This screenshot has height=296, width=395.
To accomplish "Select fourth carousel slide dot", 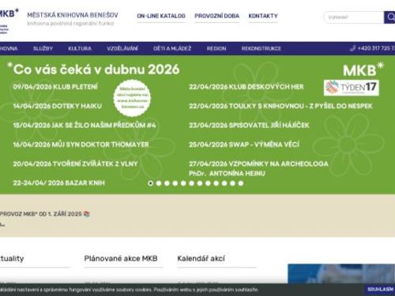I will point(175,183).
